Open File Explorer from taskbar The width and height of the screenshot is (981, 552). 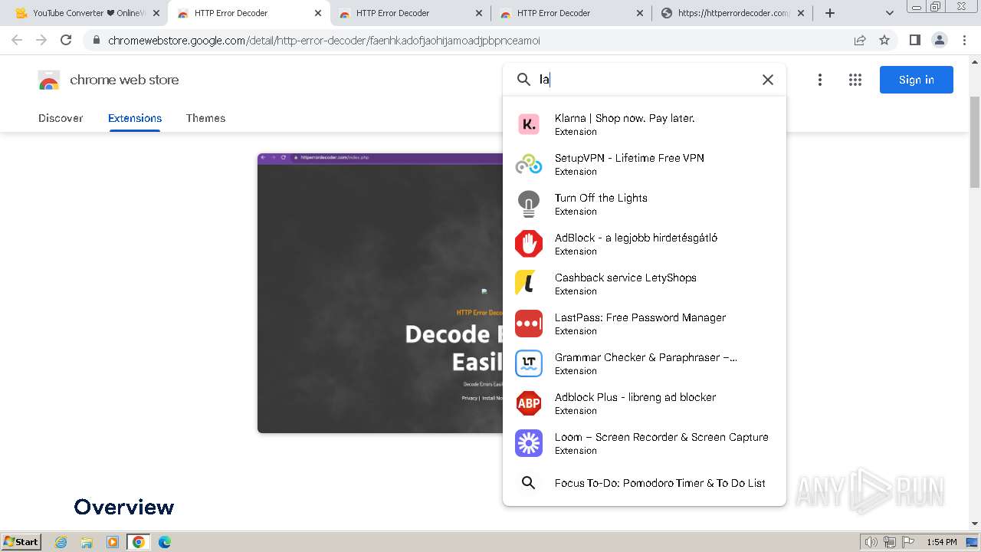point(87,542)
